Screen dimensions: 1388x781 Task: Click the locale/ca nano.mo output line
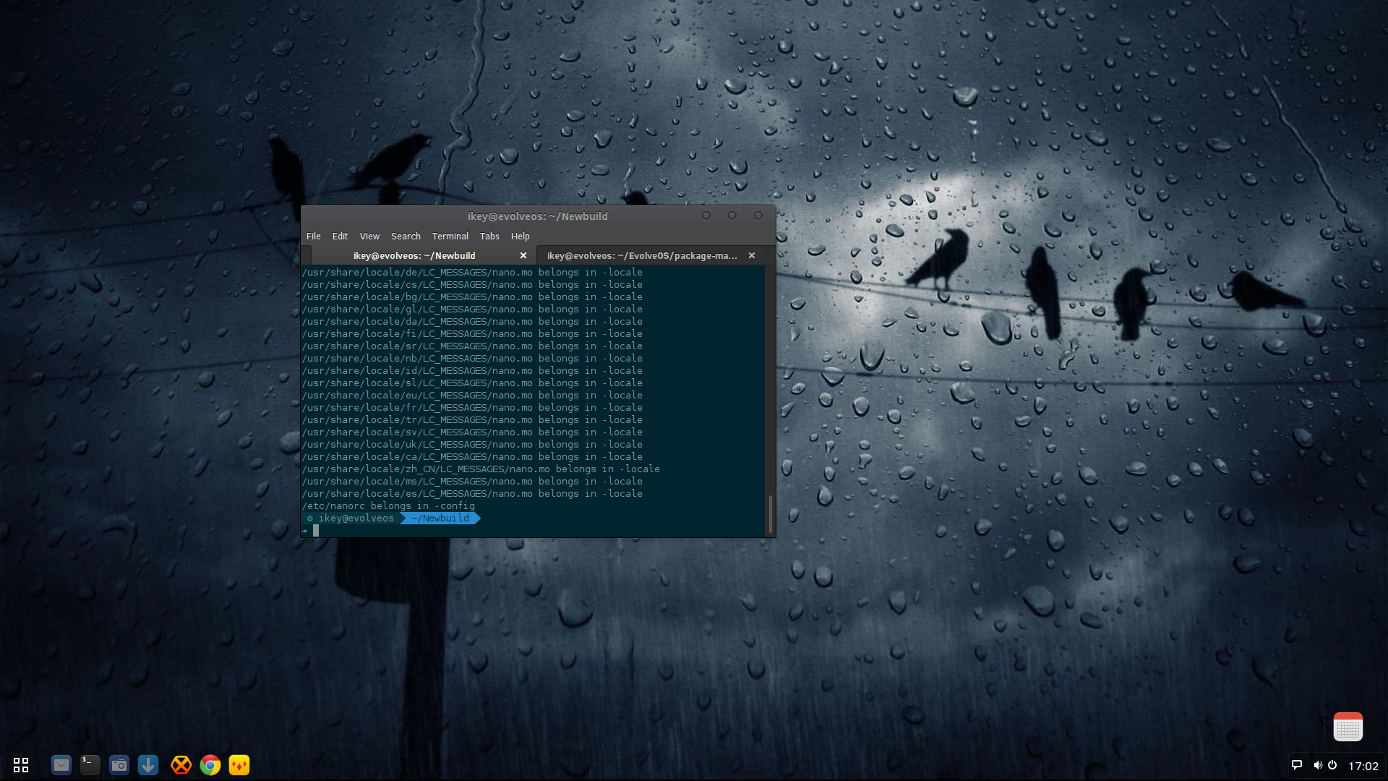pos(472,457)
